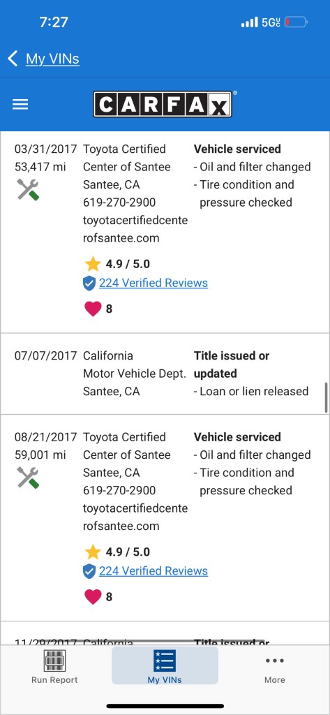Tap the pink heart on 08/21/2017 entry
The height and width of the screenshot is (715, 330).
click(93, 597)
